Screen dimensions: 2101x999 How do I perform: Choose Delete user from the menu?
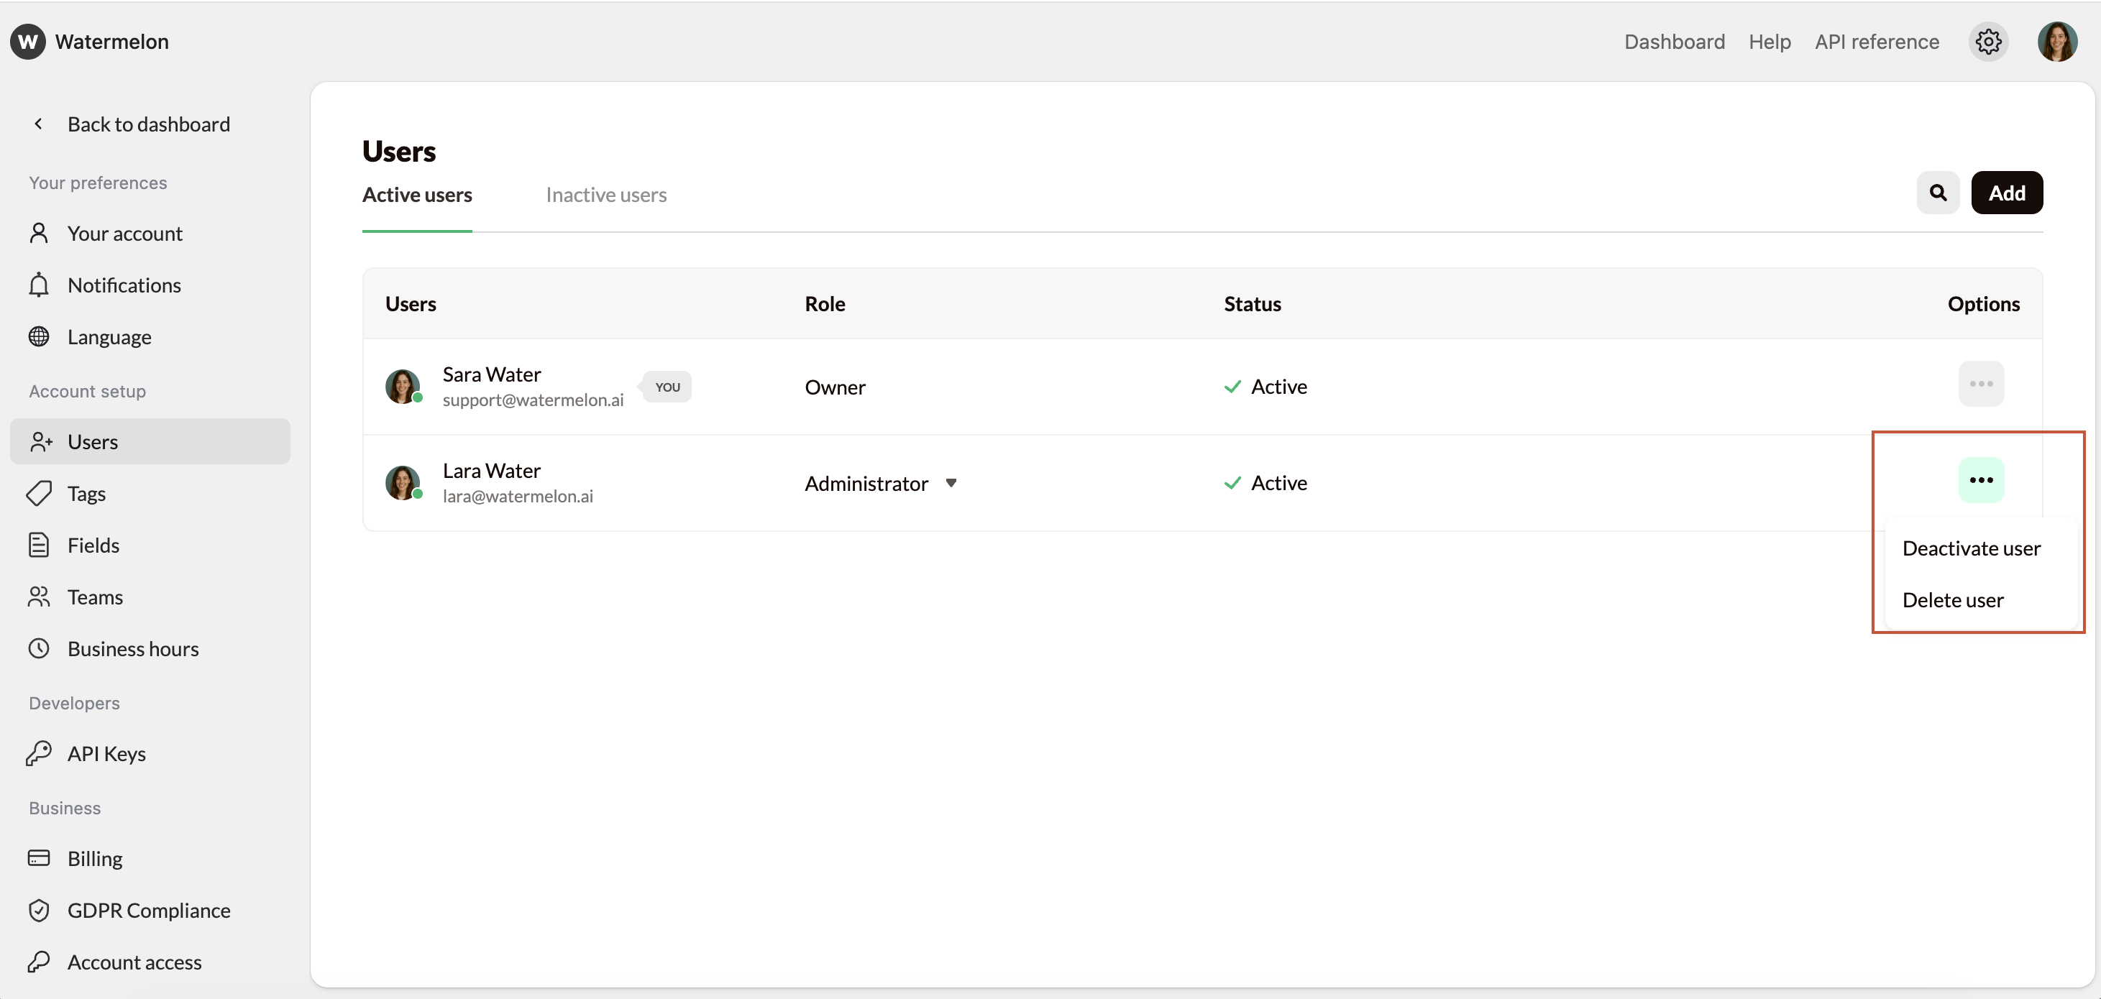1951,600
